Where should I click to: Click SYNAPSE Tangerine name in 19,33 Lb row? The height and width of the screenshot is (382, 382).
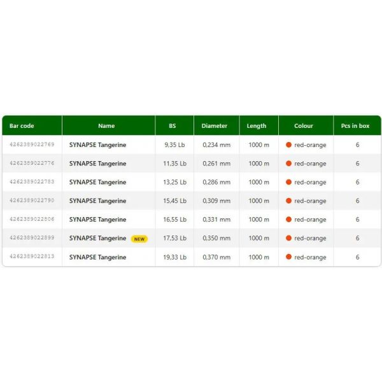tap(97, 257)
